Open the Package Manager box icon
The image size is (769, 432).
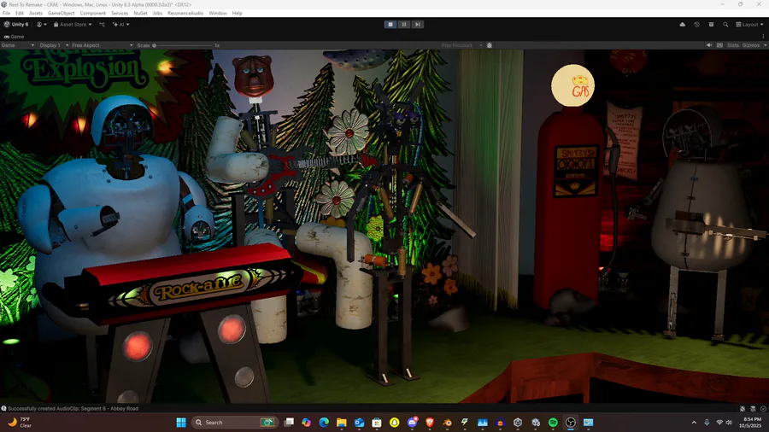point(711,25)
